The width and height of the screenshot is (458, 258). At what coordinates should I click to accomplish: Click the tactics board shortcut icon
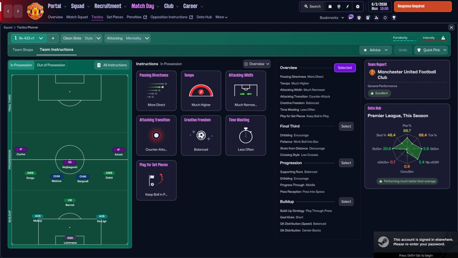pos(368,18)
